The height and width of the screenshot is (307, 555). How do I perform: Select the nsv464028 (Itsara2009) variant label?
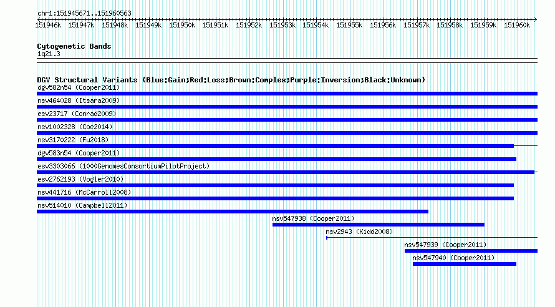[79, 100]
